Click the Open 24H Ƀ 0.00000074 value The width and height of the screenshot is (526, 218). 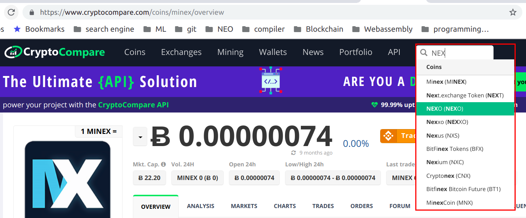[254, 178]
